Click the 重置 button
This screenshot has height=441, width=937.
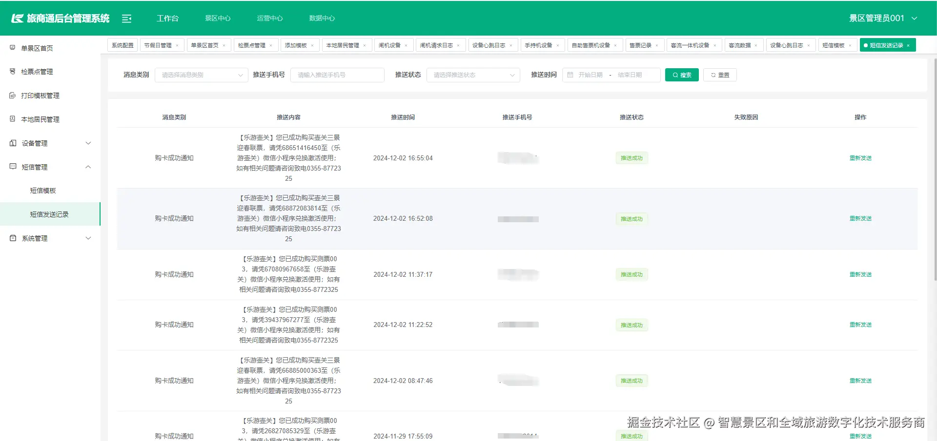pyautogui.click(x=720, y=75)
